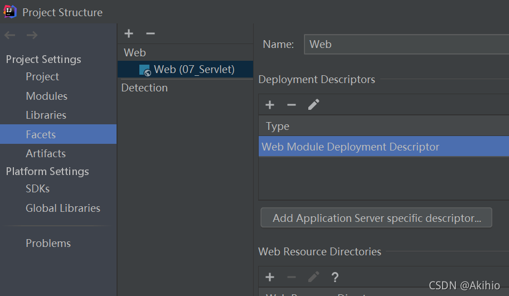Remove the selected deployment descriptor
This screenshot has height=296, width=509.
[x=291, y=105]
